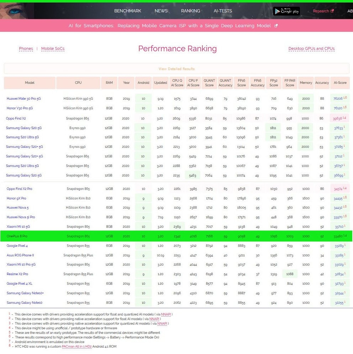Screen dimensions: 353x354
Task: Click the AI-Score value 37633
Action: [338, 128]
